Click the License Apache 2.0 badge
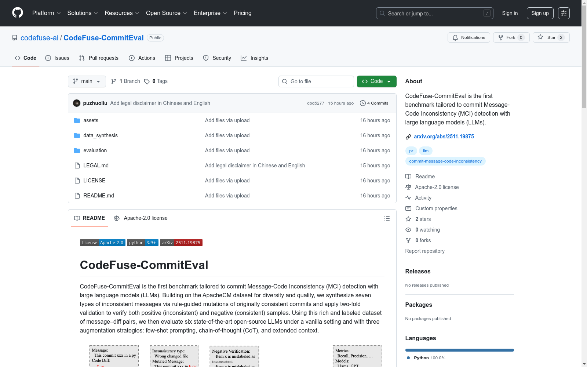Image resolution: width=587 pixels, height=367 pixels. click(x=103, y=243)
